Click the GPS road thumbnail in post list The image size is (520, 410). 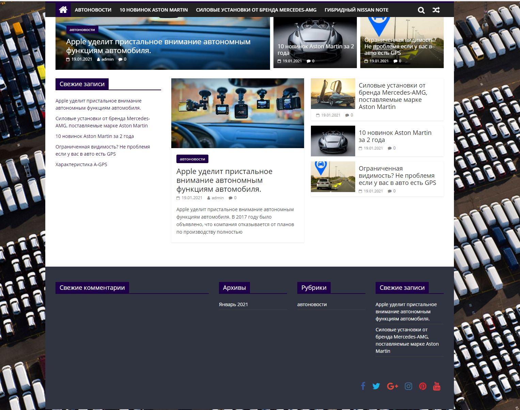coord(333,177)
